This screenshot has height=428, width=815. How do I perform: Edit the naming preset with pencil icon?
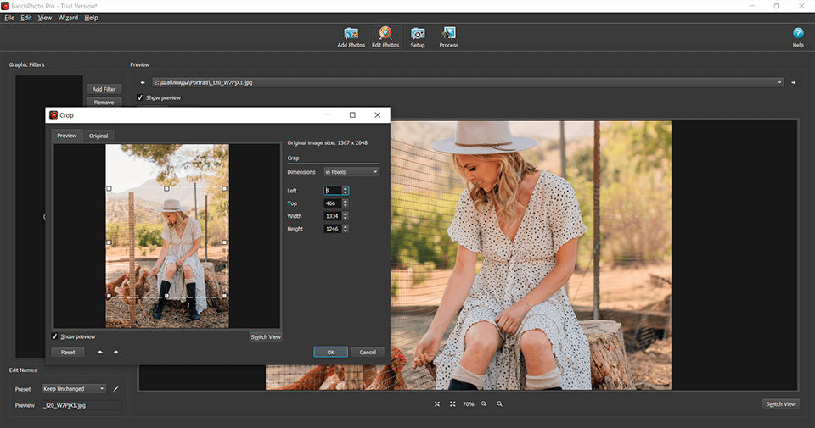click(x=116, y=388)
